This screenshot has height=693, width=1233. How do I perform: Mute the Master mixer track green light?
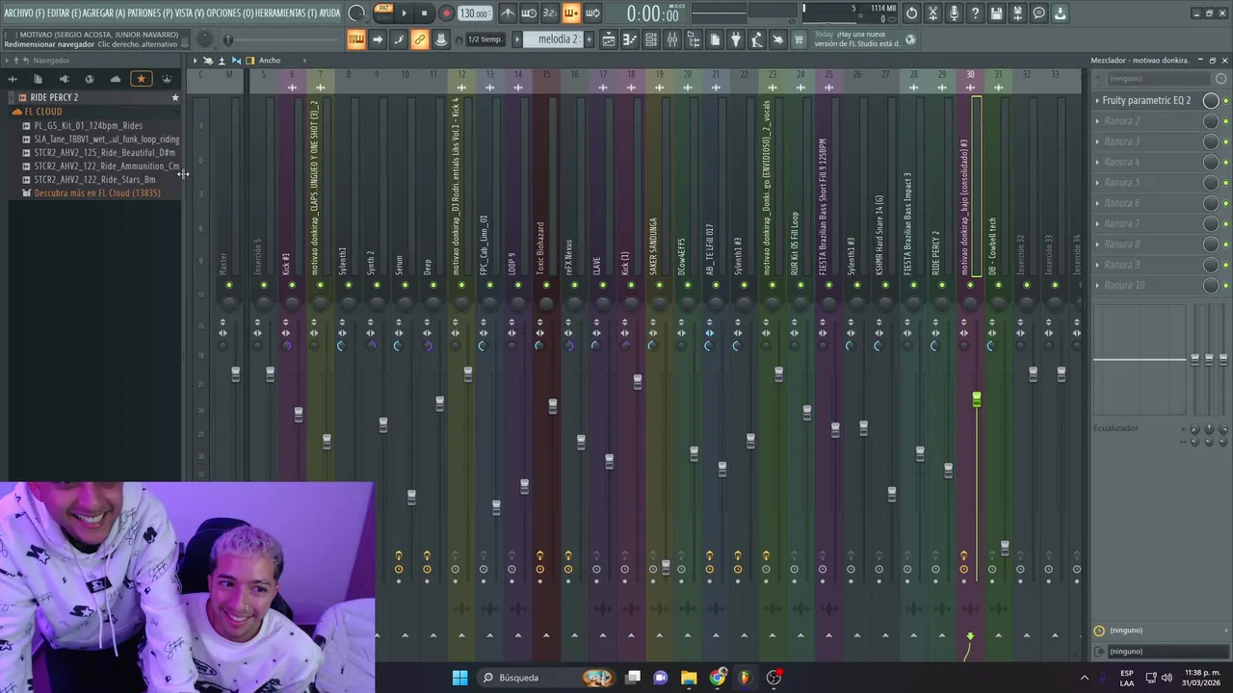click(229, 285)
